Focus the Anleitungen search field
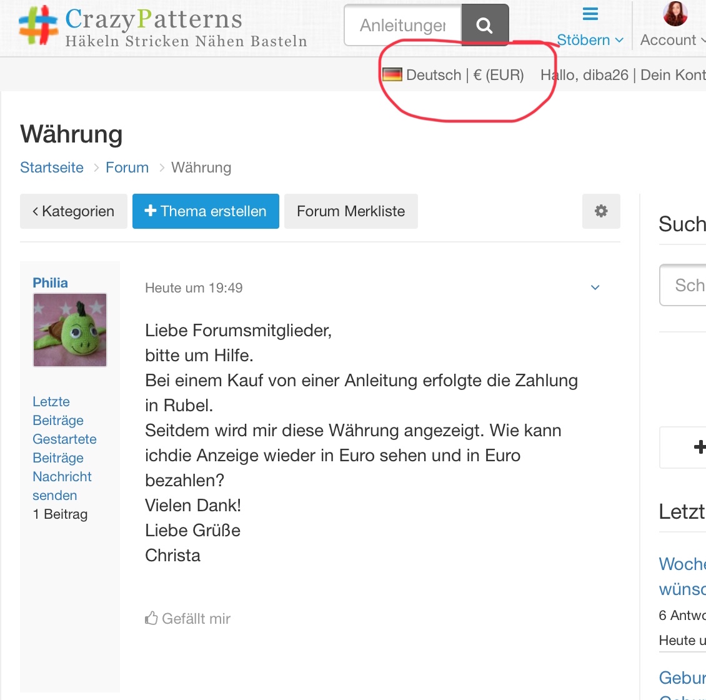This screenshot has width=706, height=700. tap(403, 26)
